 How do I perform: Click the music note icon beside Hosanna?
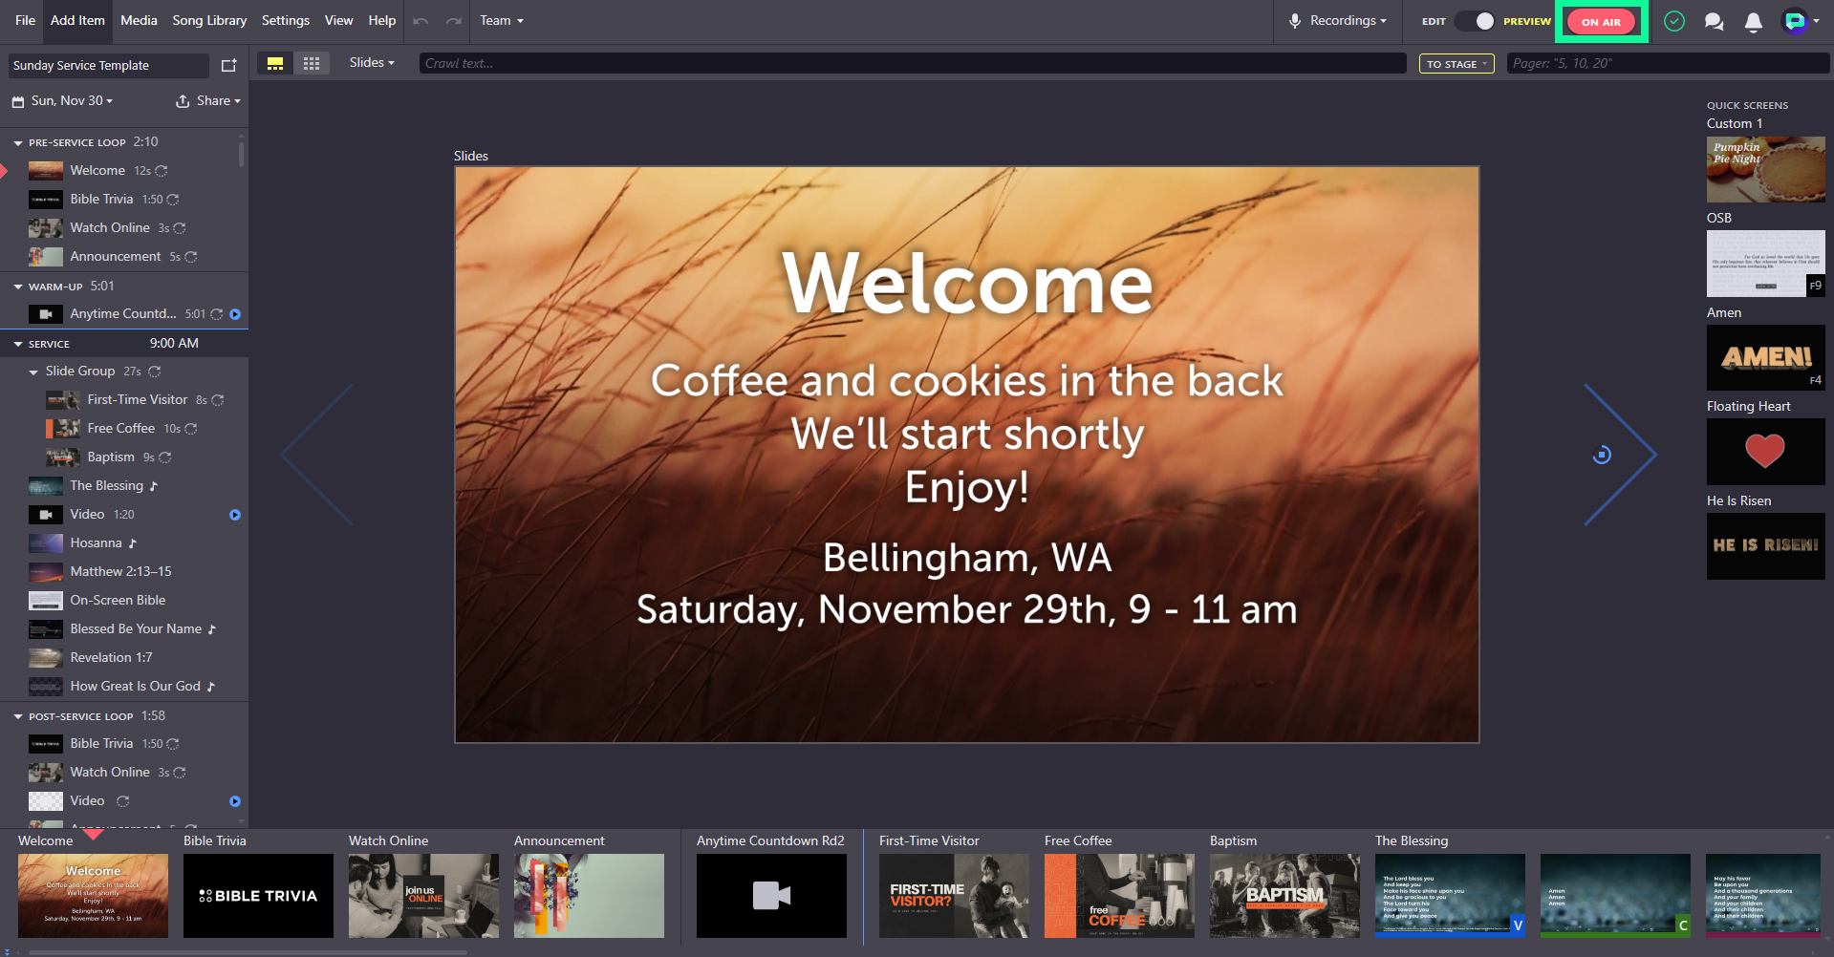[x=133, y=543]
